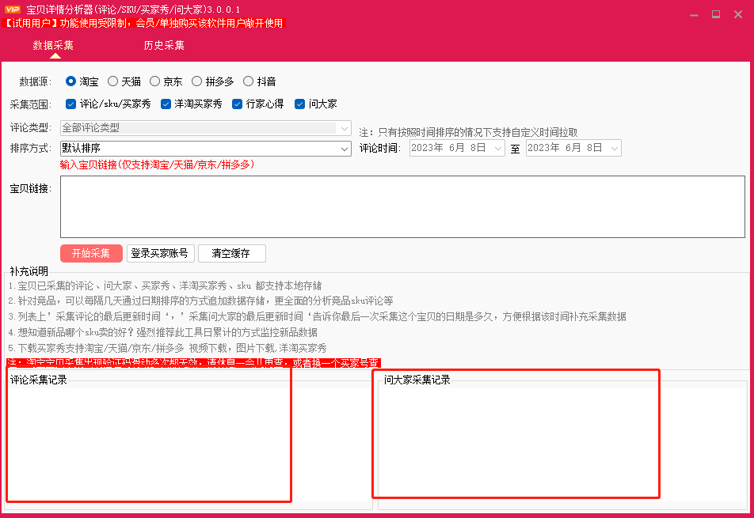Open the start date picker for 评论时间
The width and height of the screenshot is (754, 518).
pos(457,148)
